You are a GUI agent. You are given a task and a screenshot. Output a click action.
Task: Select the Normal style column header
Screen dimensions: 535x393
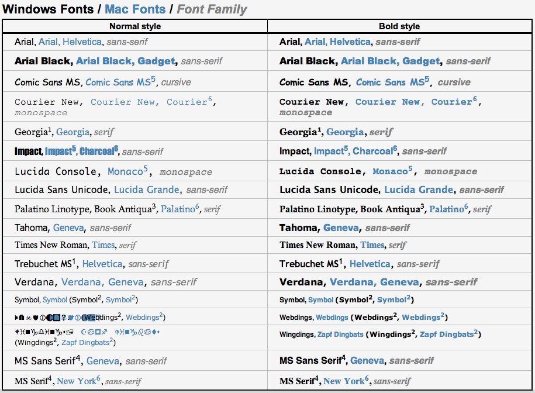[135, 26]
